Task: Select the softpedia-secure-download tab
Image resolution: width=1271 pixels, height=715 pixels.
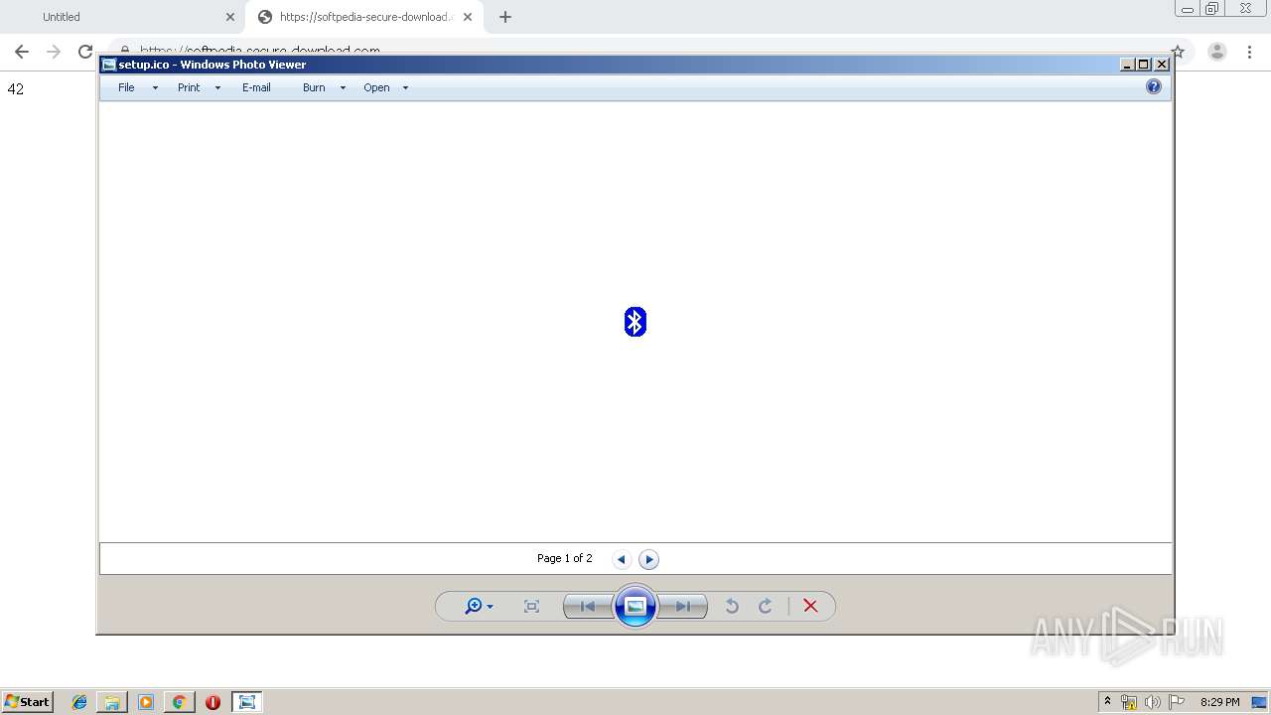Action: click(x=363, y=17)
